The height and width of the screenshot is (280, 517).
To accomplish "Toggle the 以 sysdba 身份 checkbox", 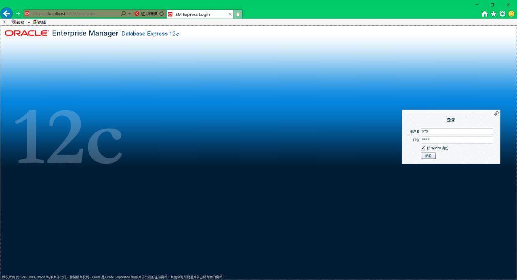I will coord(423,148).
